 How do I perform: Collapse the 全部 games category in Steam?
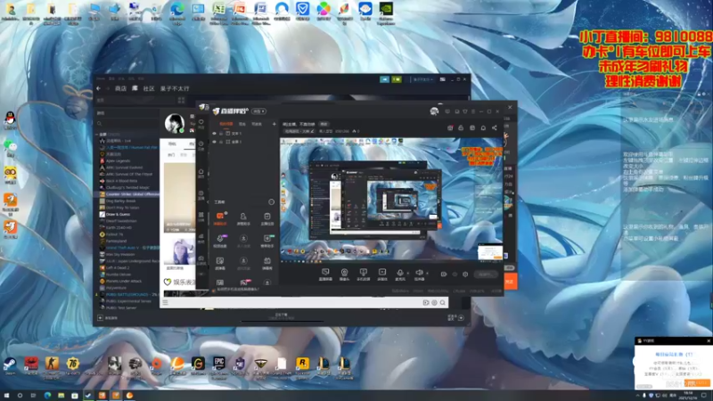tap(97, 135)
